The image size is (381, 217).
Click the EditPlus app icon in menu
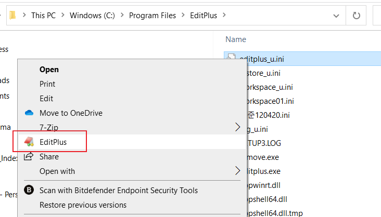pyautogui.click(x=29, y=142)
